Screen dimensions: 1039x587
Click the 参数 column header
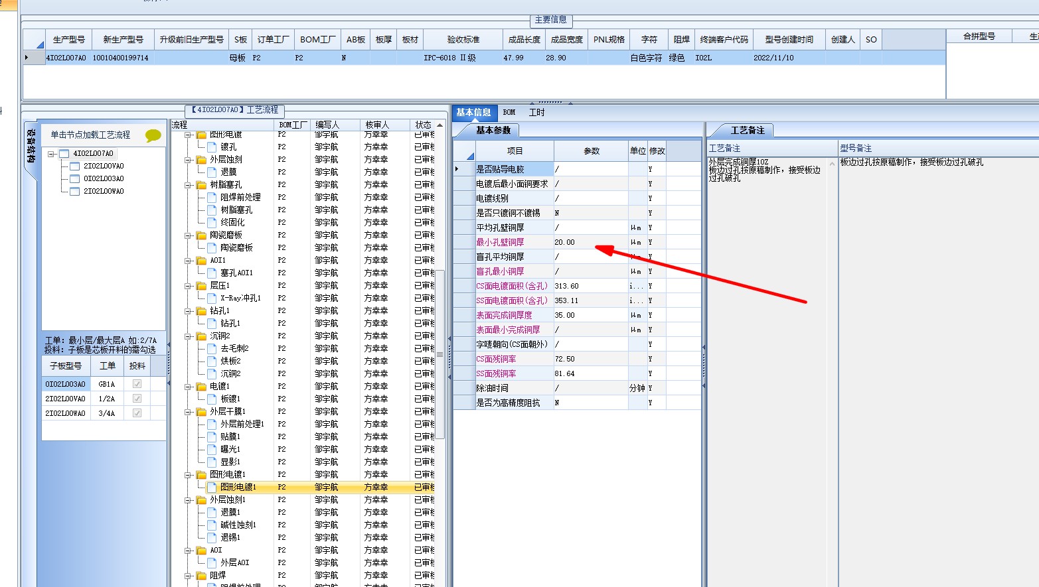(591, 151)
